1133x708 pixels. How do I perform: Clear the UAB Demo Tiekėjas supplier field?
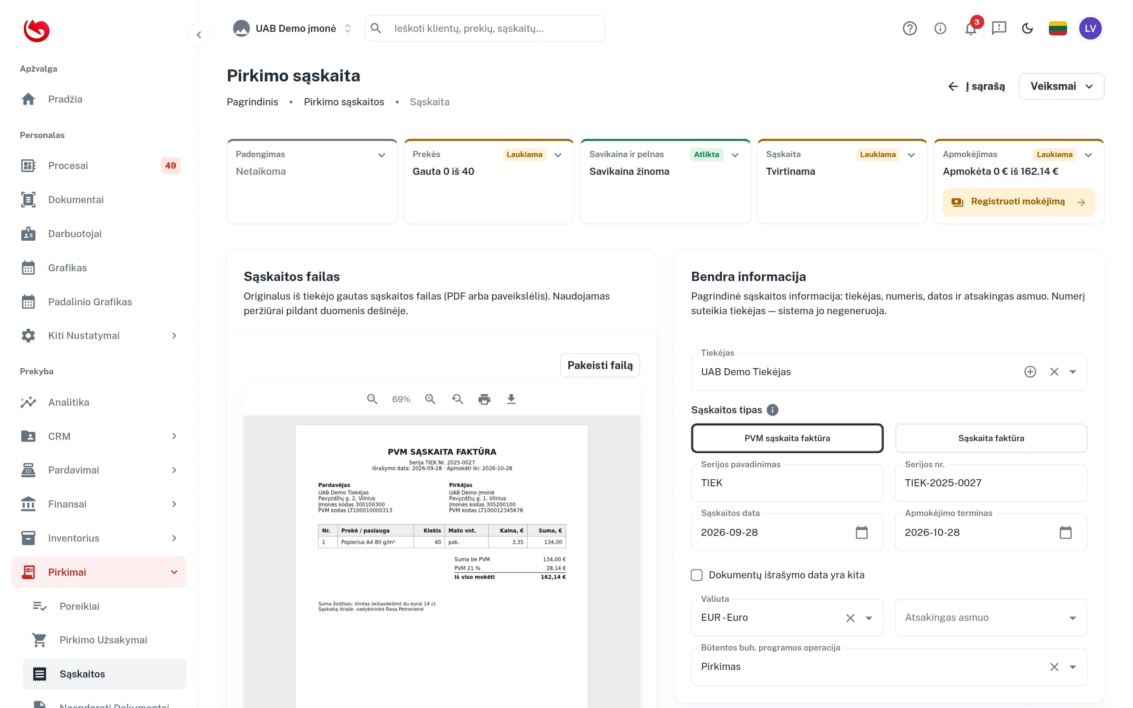click(1054, 372)
